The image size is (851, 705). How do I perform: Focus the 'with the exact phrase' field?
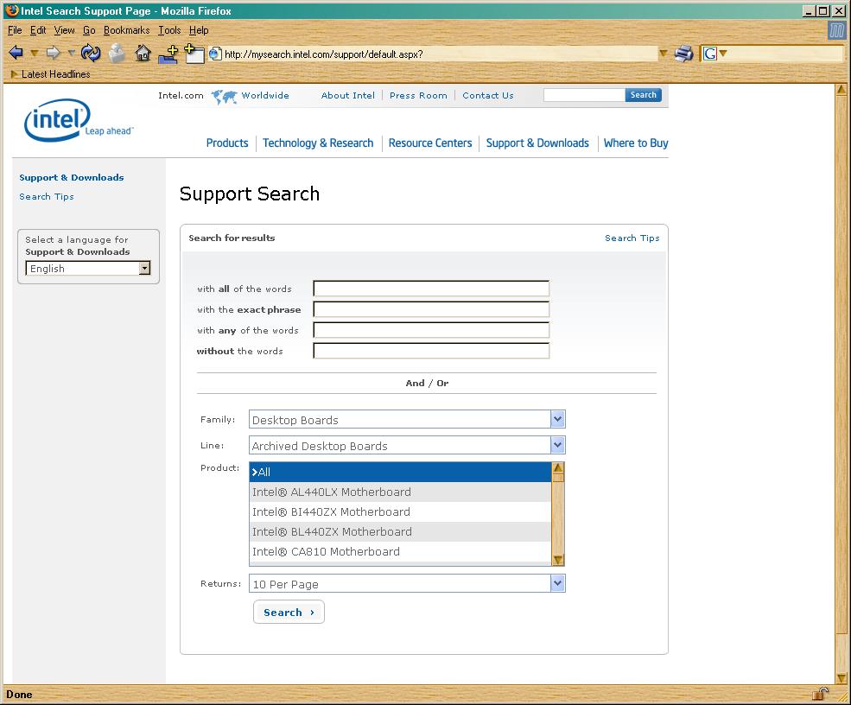[x=431, y=308]
